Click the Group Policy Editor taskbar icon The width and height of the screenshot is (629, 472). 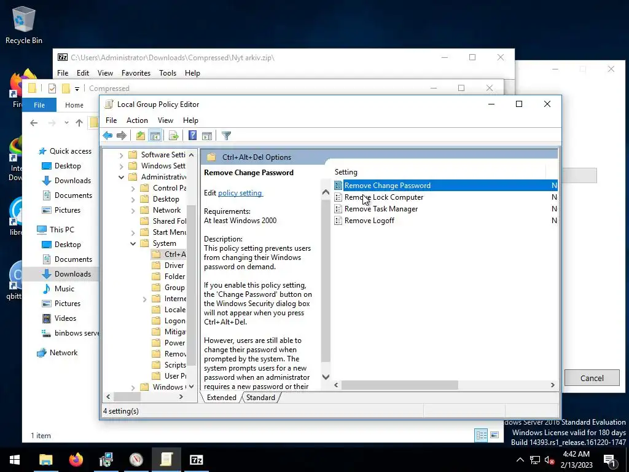166,460
